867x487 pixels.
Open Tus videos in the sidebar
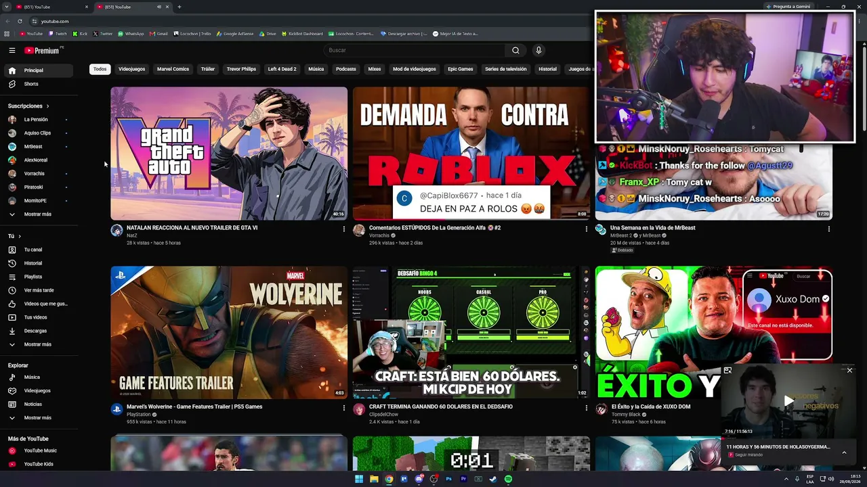[38, 317]
